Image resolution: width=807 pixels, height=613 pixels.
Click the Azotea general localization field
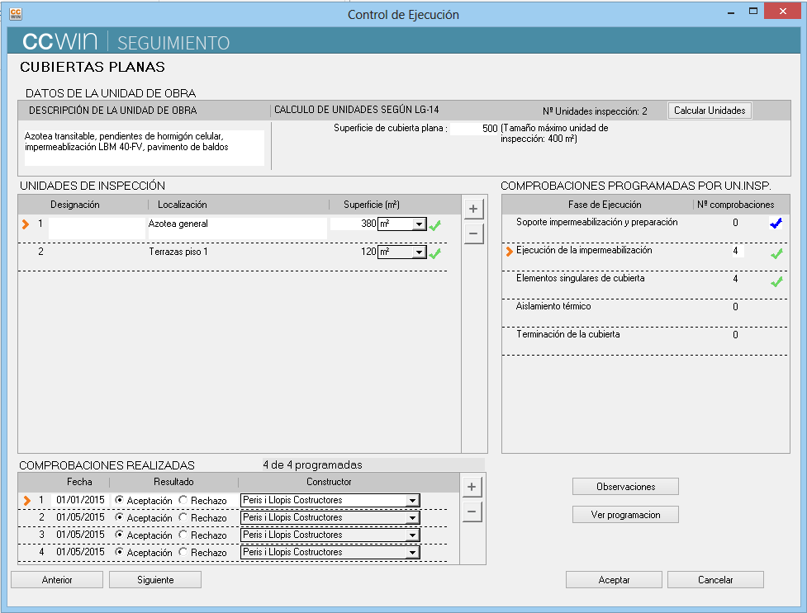point(237,228)
